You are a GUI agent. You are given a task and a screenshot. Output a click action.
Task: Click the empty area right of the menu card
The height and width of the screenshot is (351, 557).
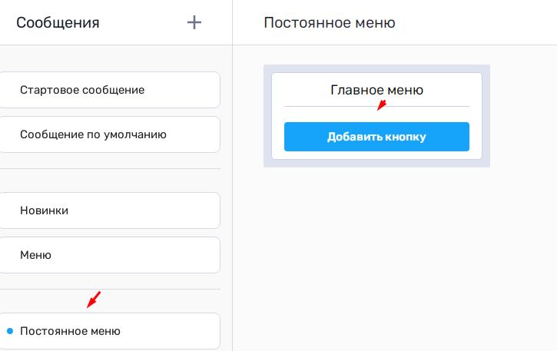pos(522,115)
